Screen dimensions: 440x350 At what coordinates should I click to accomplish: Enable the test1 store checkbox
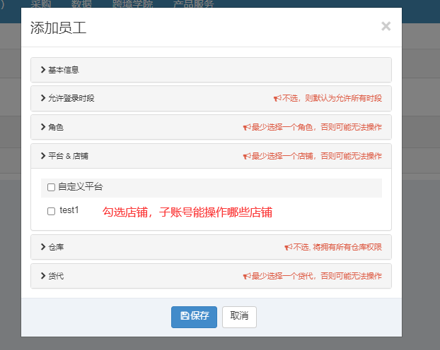click(x=51, y=211)
